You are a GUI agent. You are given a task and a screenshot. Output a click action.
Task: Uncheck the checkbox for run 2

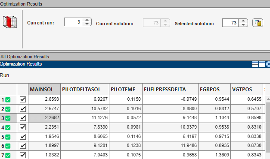[x=23, y=109]
